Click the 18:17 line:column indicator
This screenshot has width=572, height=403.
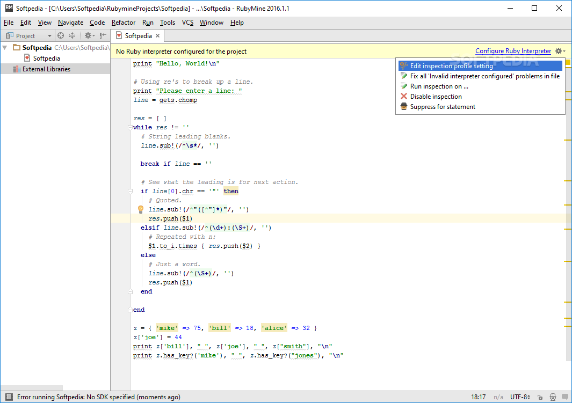(x=478, y=397)
